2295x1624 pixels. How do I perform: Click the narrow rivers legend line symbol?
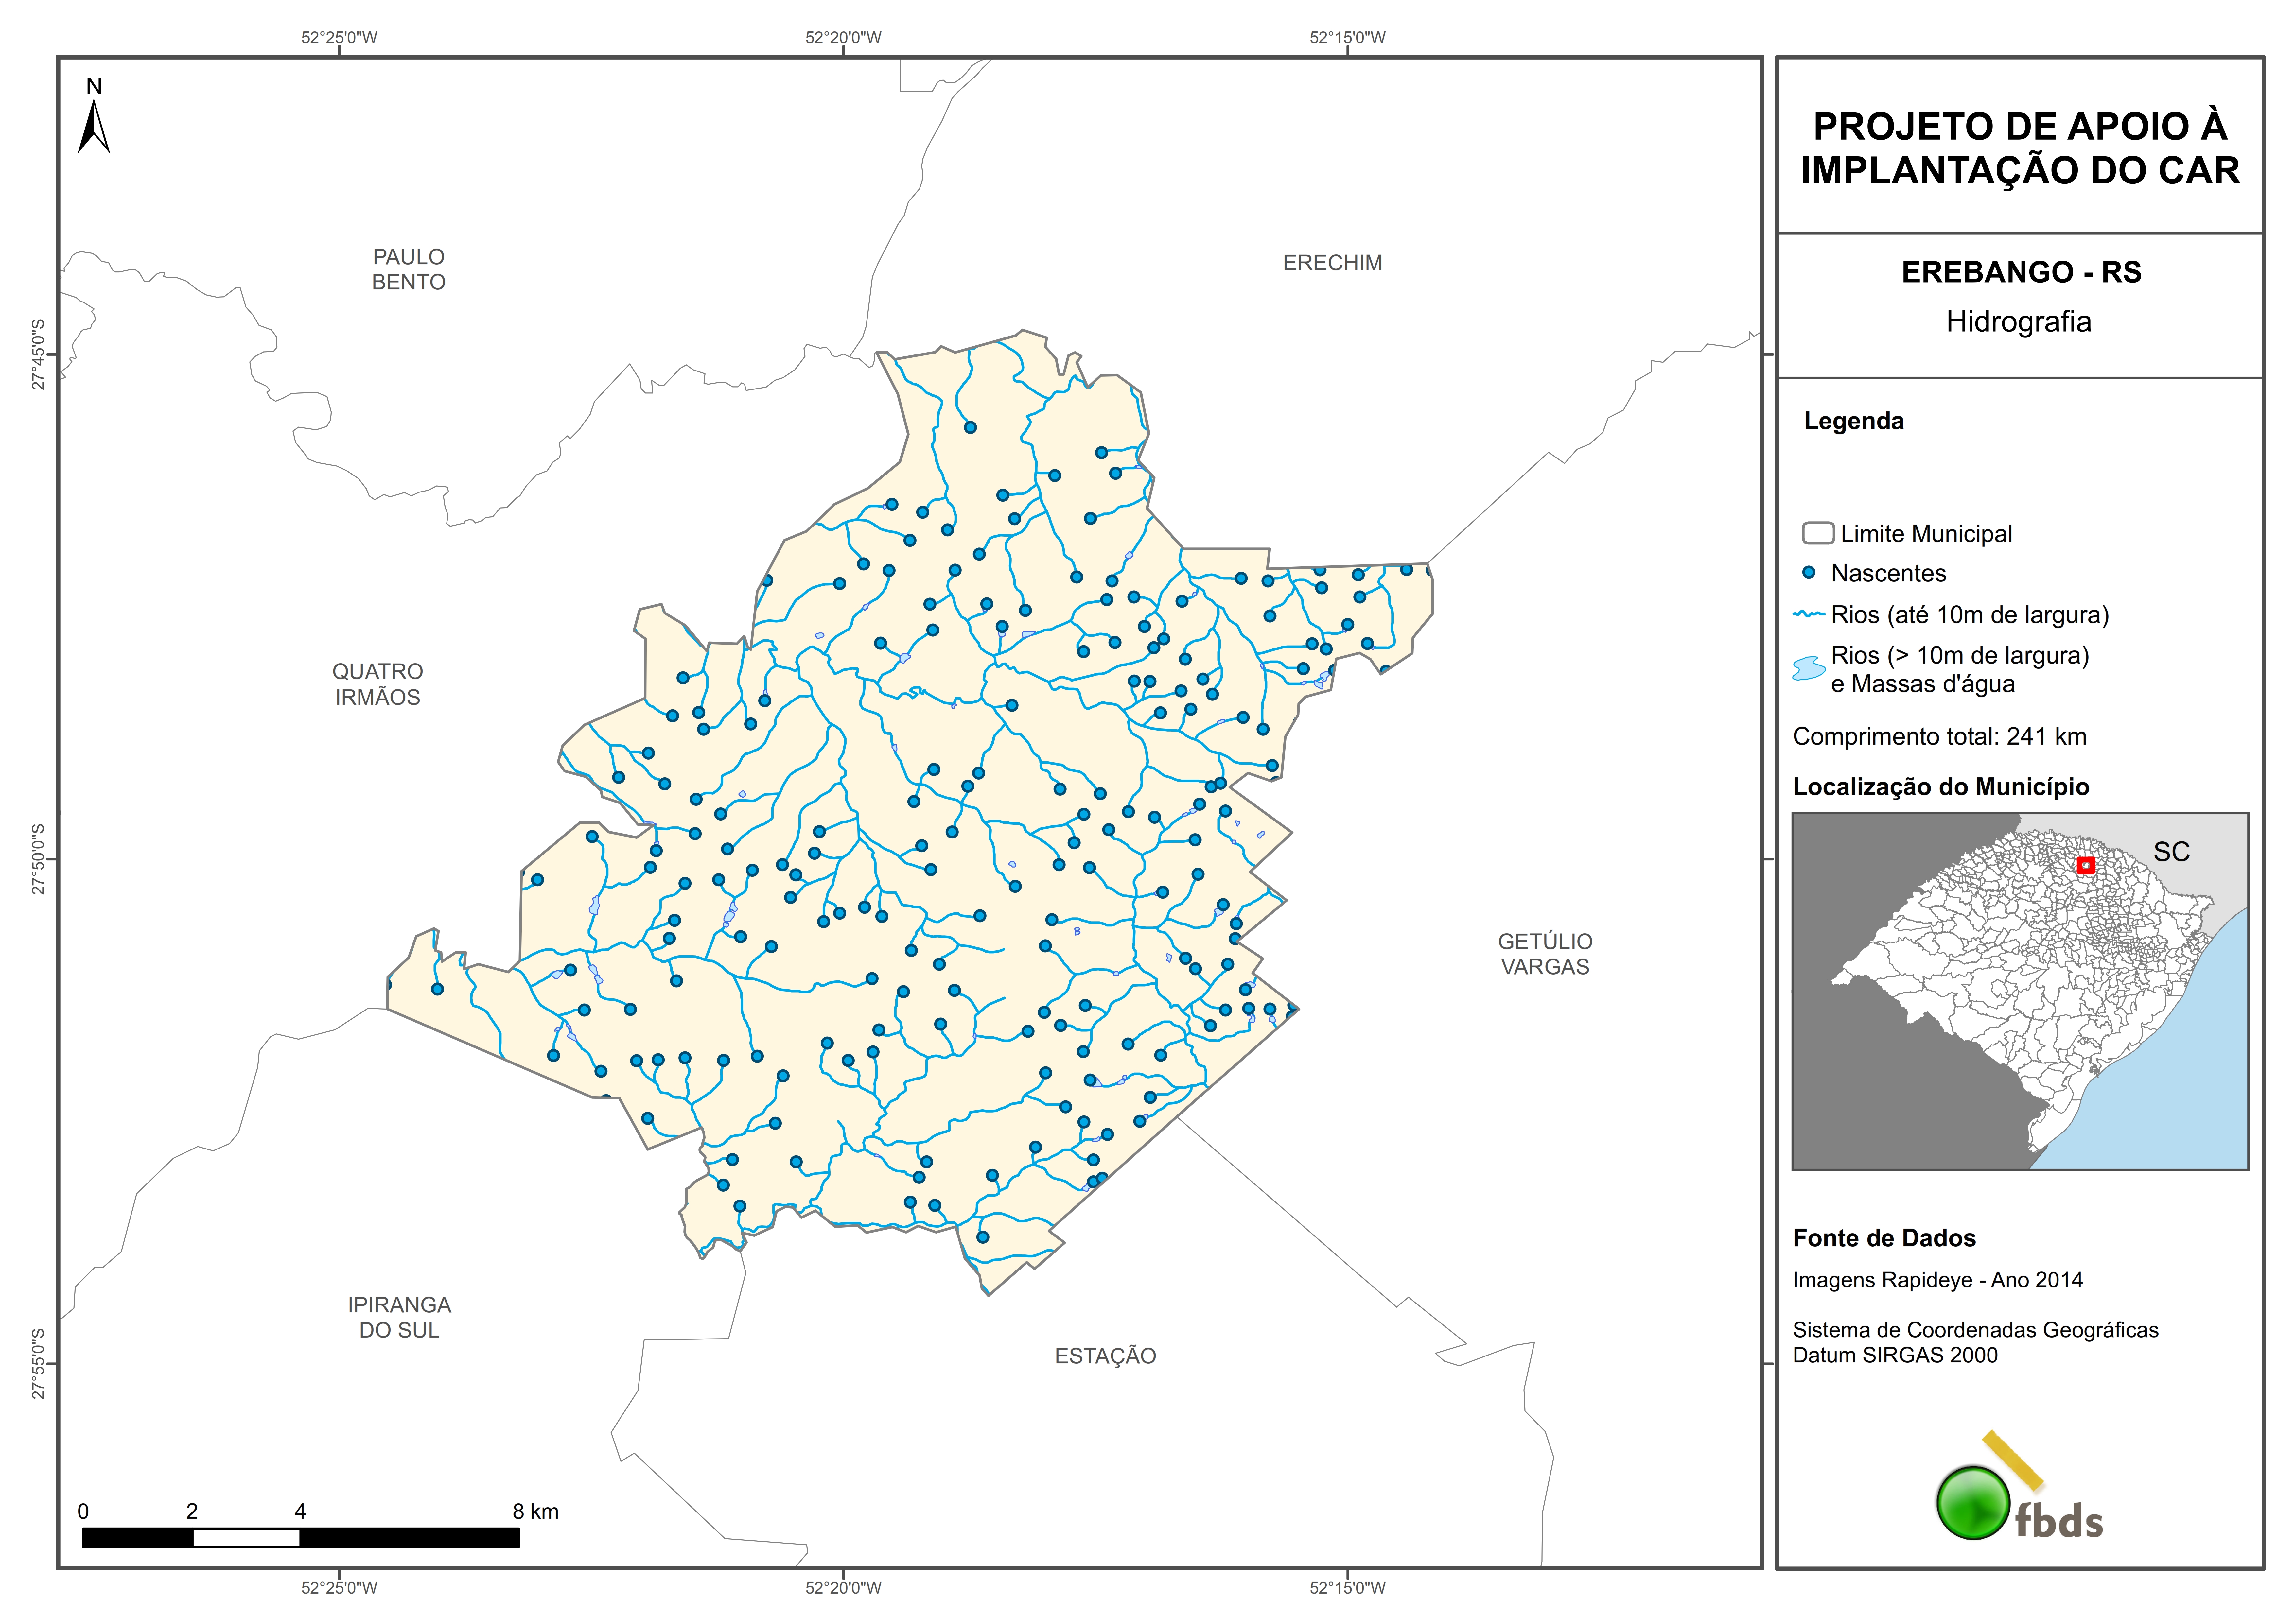(1809, 614)
